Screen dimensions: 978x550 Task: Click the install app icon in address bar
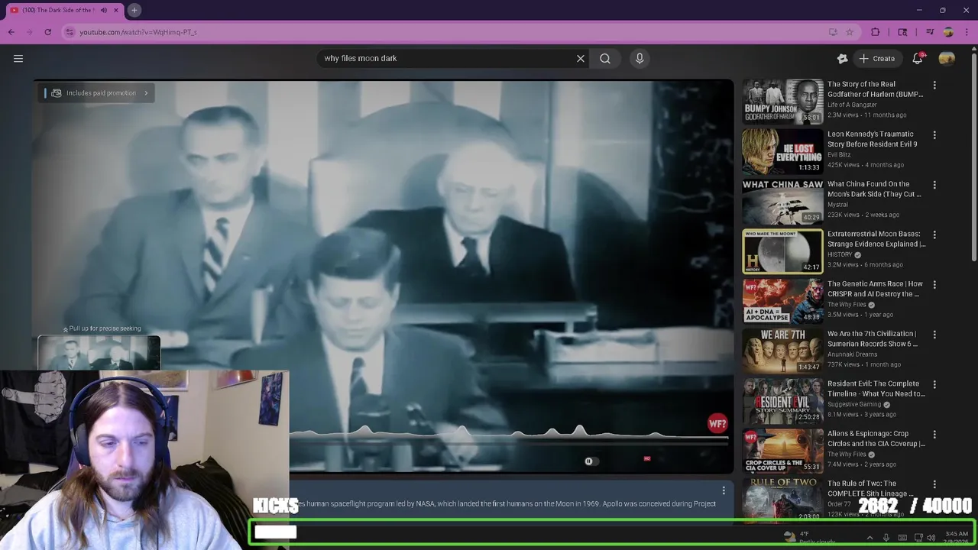833,32
